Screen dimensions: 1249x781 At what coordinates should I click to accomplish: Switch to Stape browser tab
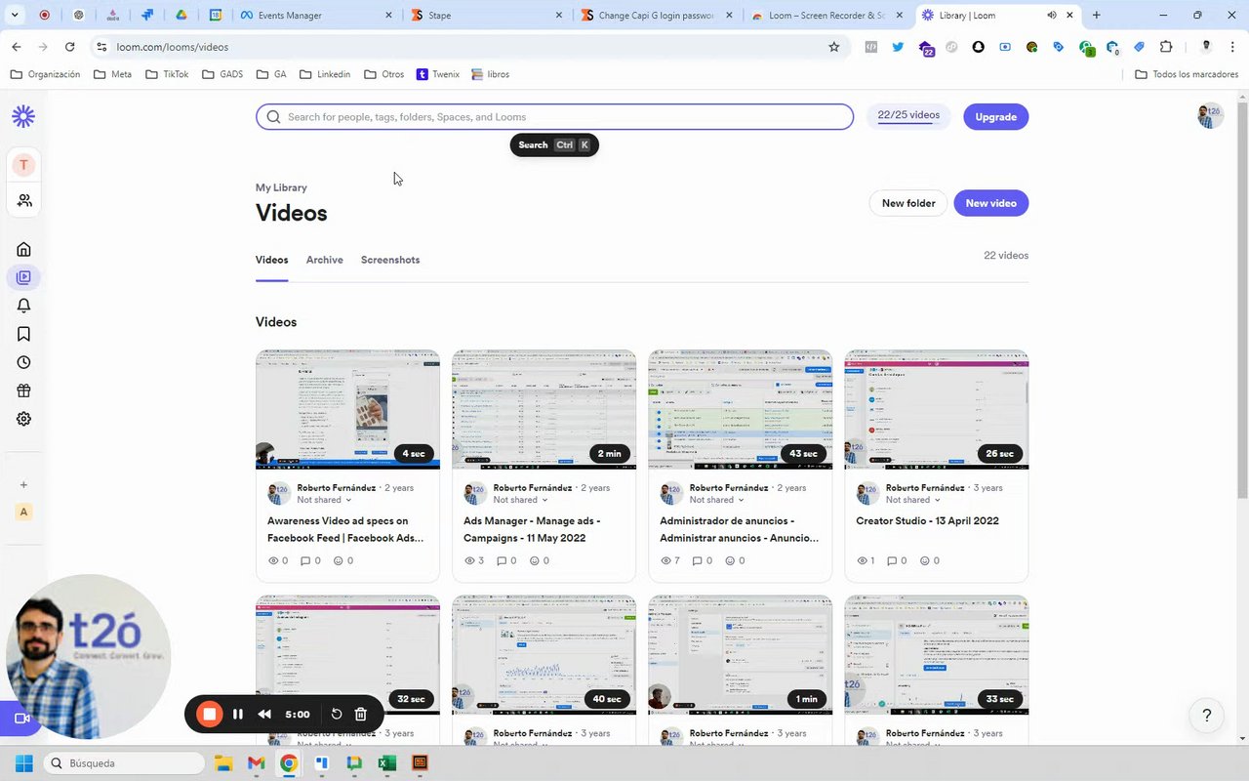click(x=488, y=16)
